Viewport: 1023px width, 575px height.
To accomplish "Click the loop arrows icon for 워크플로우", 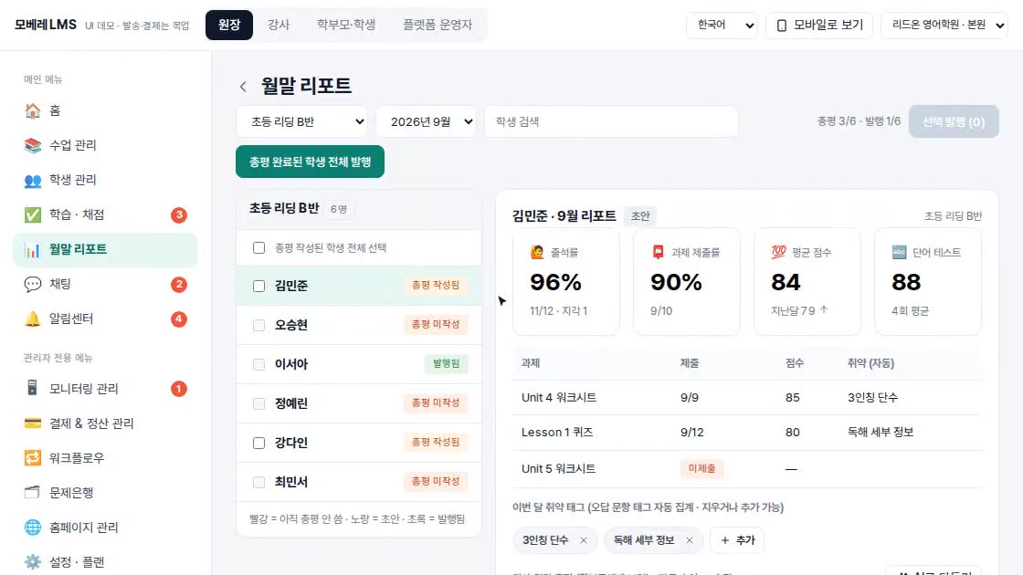I will click(32, 457).
